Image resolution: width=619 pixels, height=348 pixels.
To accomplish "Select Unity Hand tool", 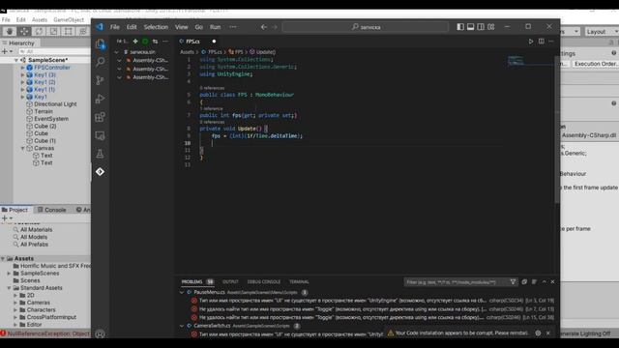I will pos(10,31).
